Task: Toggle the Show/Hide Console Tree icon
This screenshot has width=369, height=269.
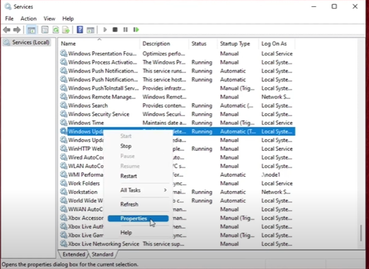Action: (31, 30)
